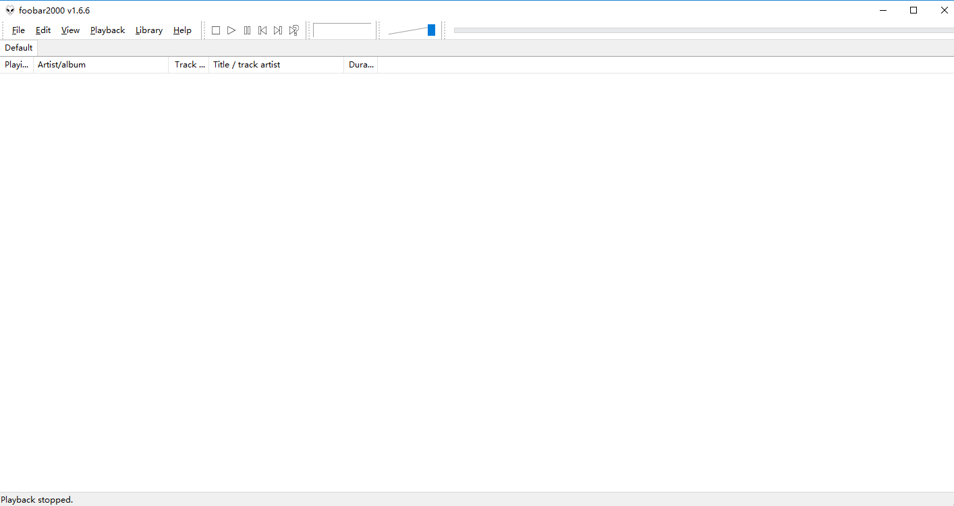This screenshot has width=954, height=506.
Task: Click the Playing column header
Action: pos(16,64)
